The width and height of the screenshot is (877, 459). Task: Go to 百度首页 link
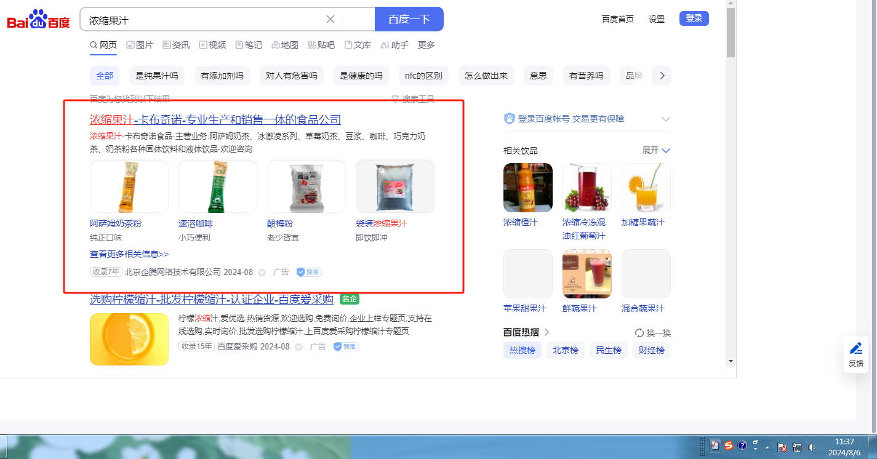click(618, 19)
